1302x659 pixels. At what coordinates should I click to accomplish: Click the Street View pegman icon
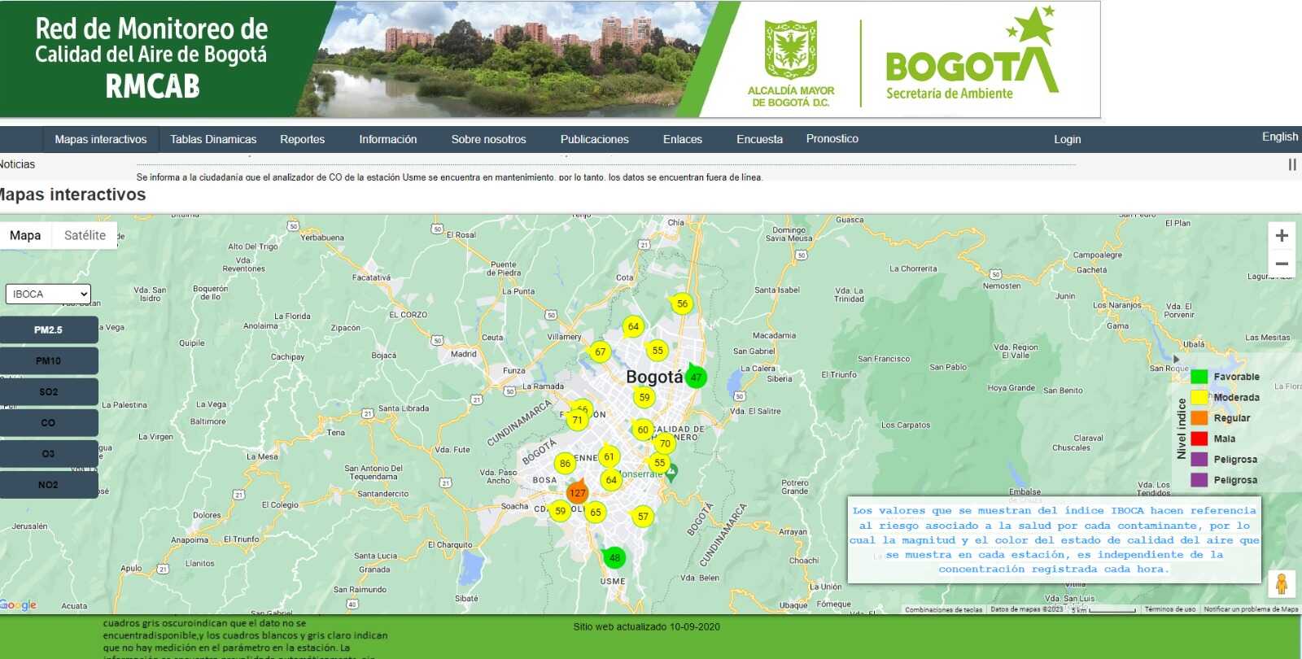pyautogui.click(x=1282, y=583)
